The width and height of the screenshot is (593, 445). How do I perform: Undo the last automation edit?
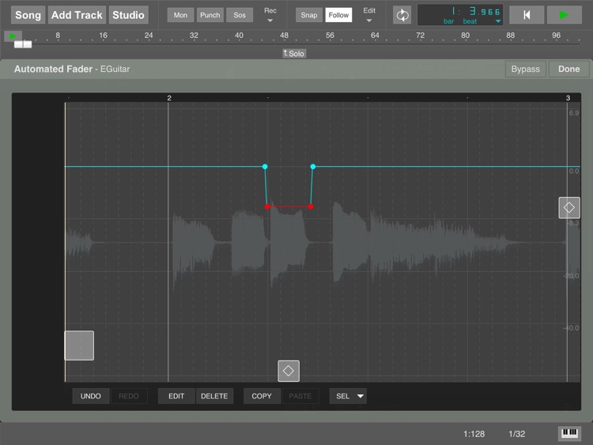coord(91,396)
